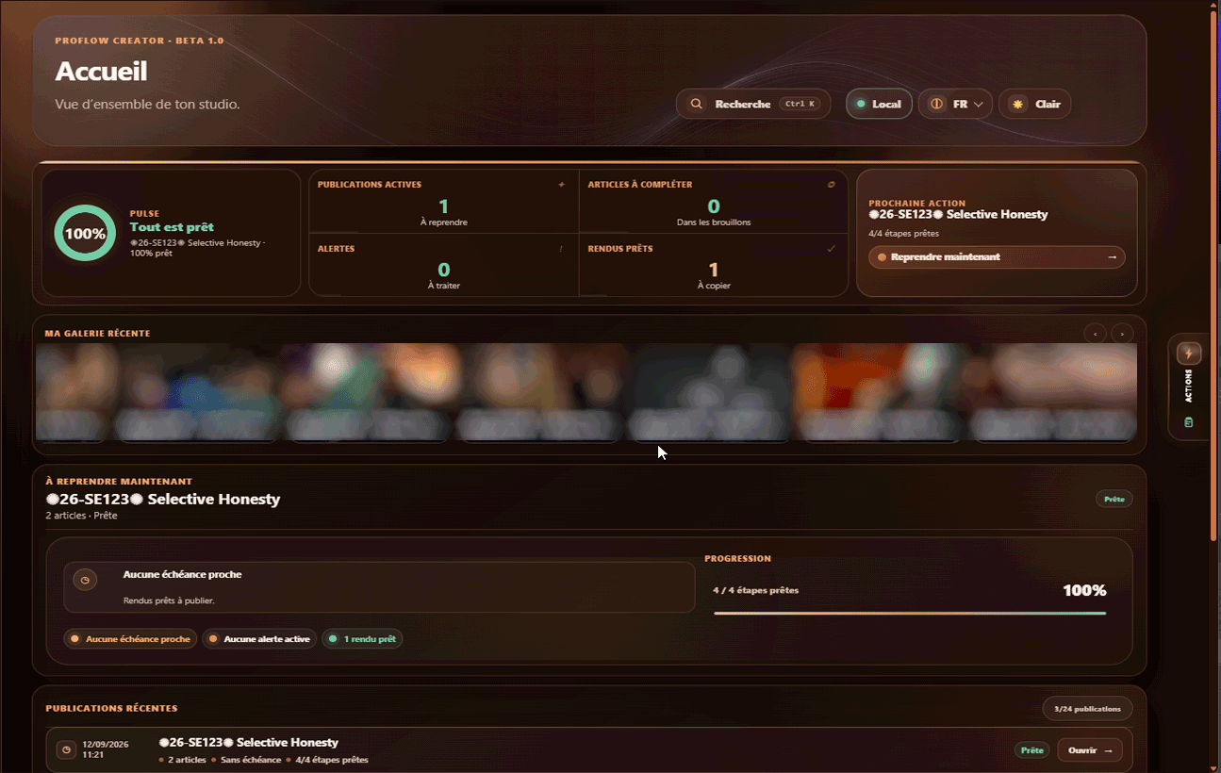Select the 1 rendu prêt chip
Screen dimensions: 1221x773
point(362,639)
